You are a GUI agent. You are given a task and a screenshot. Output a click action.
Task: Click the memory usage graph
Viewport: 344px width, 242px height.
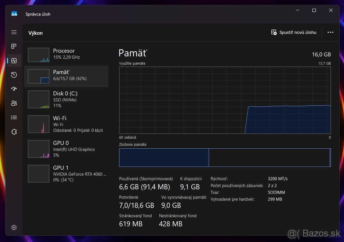point(225,100)
